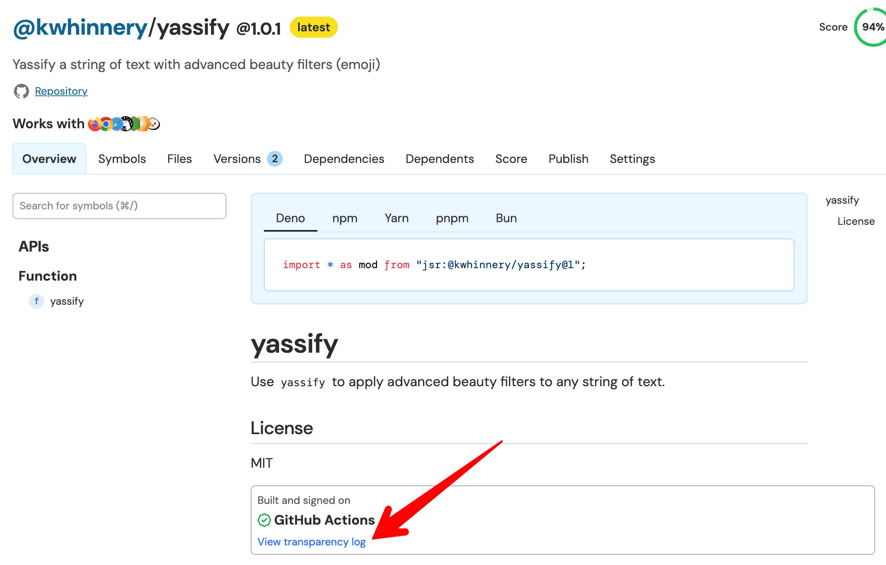Click the function 'f' icon beside yassify
The width and height of the screenshot is (886, 565).
pos(37,301)
